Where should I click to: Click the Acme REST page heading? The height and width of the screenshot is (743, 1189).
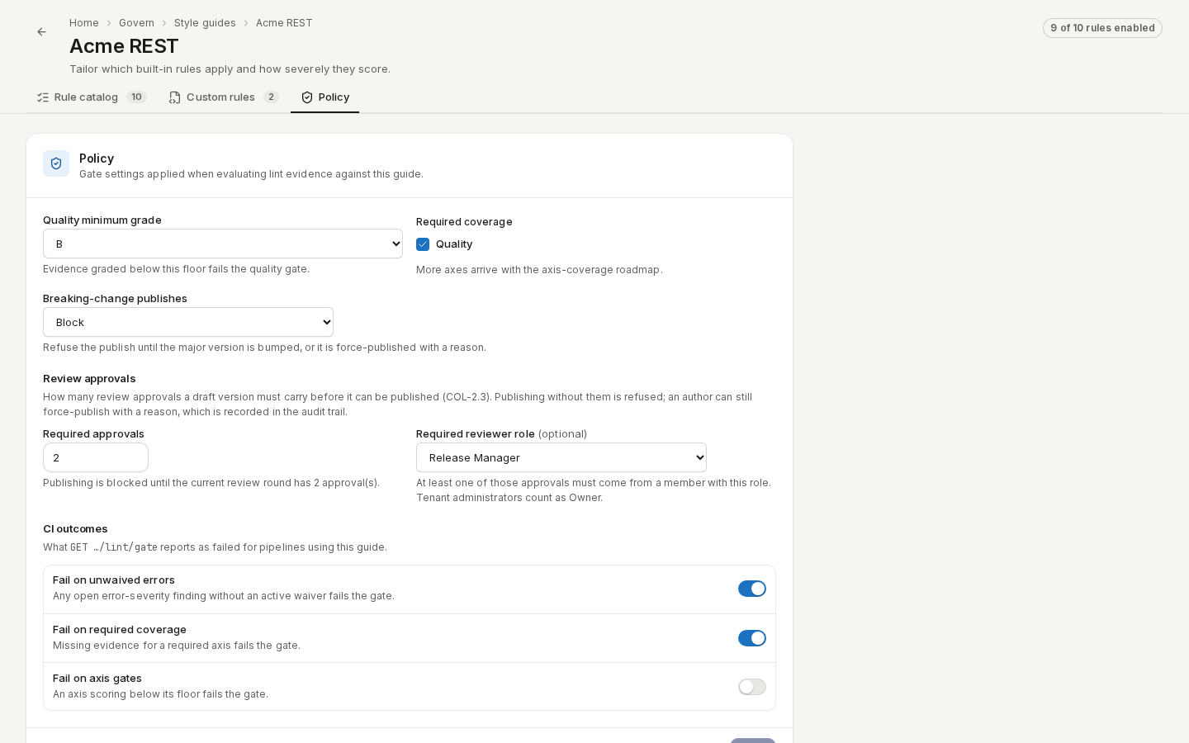tap(124, 46)
